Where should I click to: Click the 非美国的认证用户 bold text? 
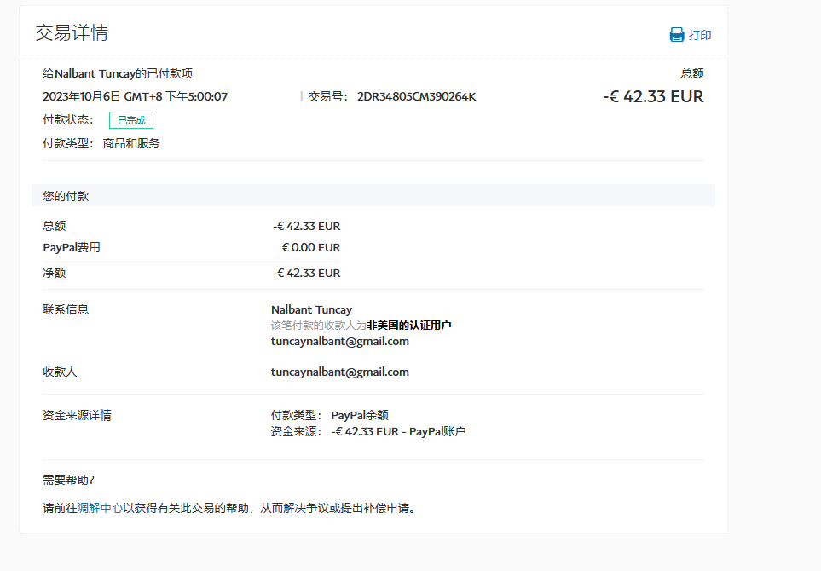[408, 325]
